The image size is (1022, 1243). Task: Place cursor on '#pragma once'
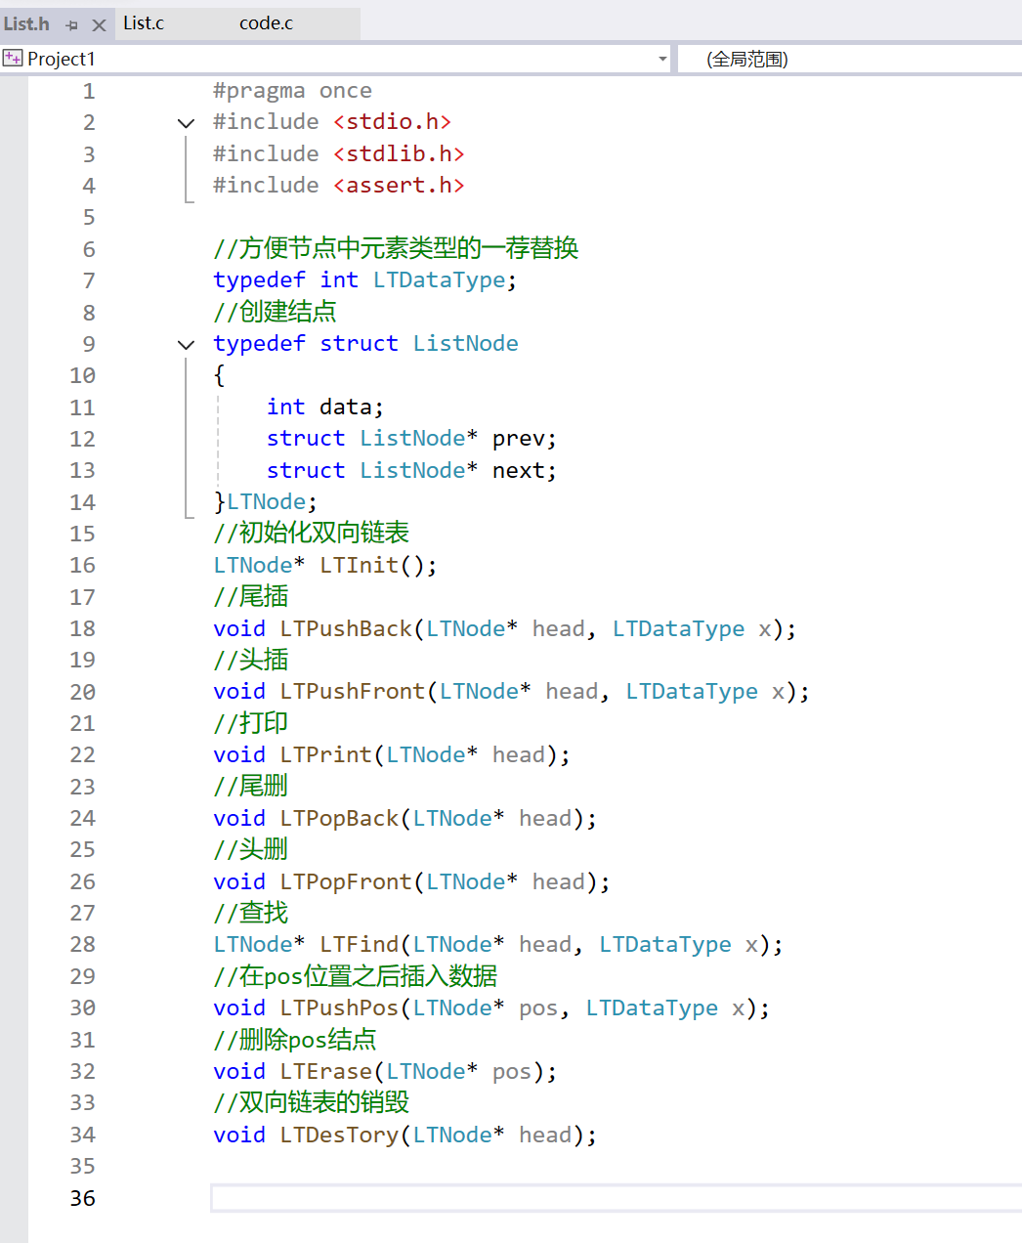click(292, 91)
